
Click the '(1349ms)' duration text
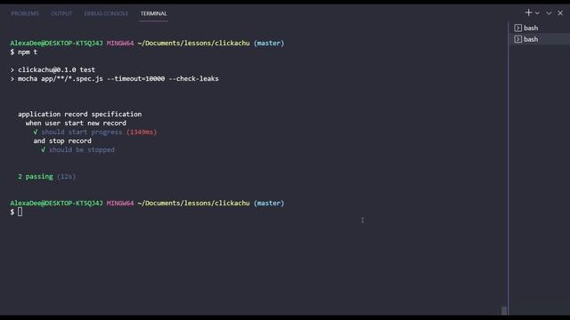click(x=142, y=132)
